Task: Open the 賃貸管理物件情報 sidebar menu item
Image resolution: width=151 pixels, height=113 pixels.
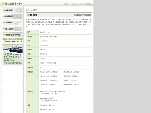Action: (x=13, y=35)
